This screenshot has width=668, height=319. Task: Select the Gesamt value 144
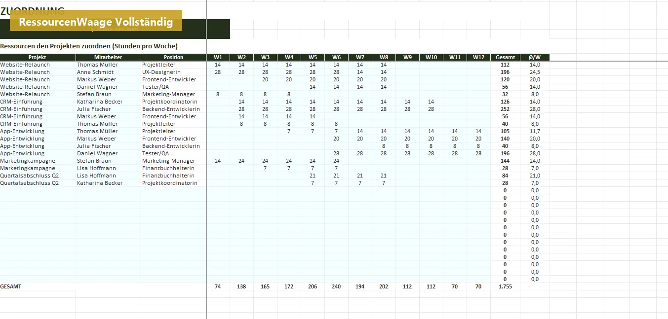[x=505, y=161]
